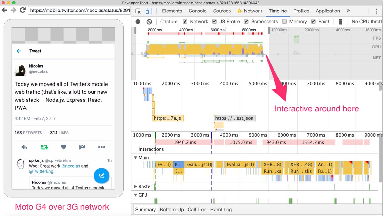Click the Evalu...js:1) task in Main
The image size is (383, 216).
tap(199, 165)
